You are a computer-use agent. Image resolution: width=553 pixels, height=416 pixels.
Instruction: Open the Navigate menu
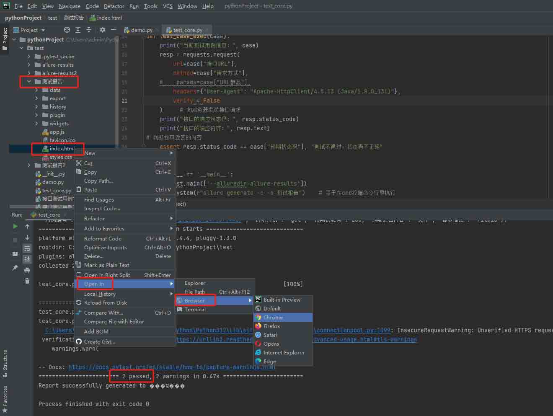coord(70,6)
